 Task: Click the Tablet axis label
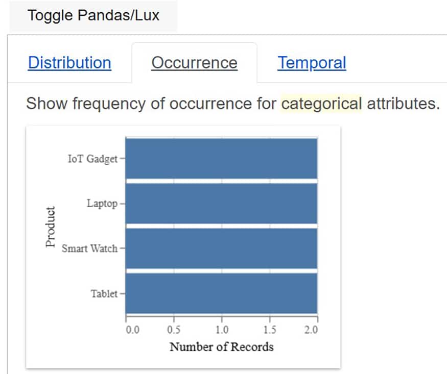[104, 294]
